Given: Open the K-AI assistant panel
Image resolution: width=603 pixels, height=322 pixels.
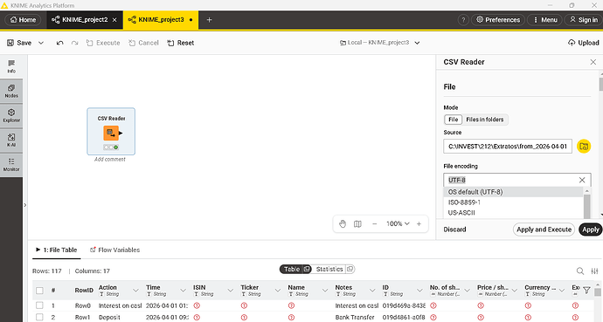Looking at the screenshot, I should click(x=11, y=140).
